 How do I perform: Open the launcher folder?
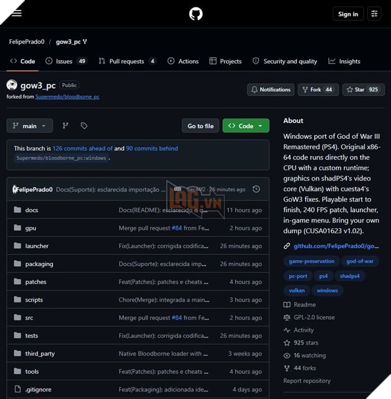pyautogui.click(x=37, y=246)
